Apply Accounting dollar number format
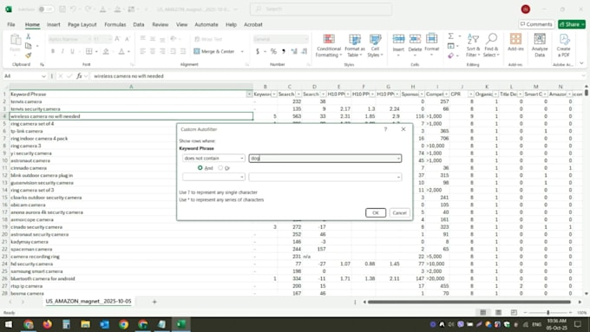The height and width of the screenshot is (332, 590). 258,51
